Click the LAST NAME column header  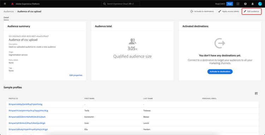[148, 98]
